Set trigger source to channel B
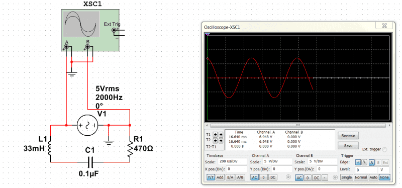The image size is (402, 188). click(x=378, y=162)
